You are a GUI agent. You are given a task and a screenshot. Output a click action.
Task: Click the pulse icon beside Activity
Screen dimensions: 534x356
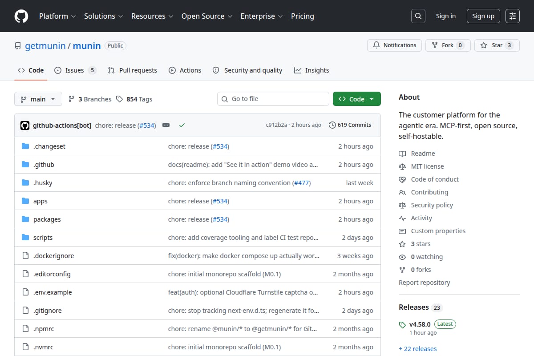[x=402, y=218]
